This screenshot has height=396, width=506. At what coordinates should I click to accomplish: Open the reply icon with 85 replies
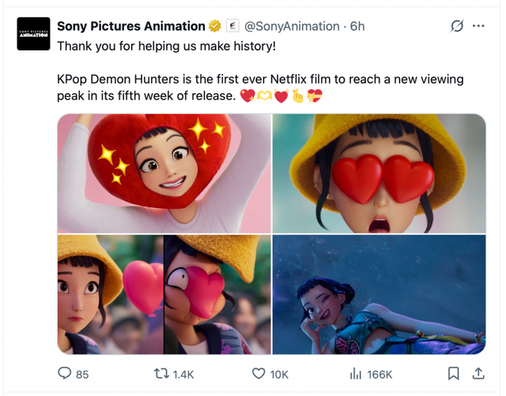tap(65, 374)
